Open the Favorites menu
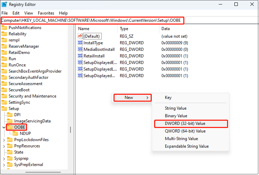Image resolution: width=259 pixels, height=175 pixels. point(46,13)
